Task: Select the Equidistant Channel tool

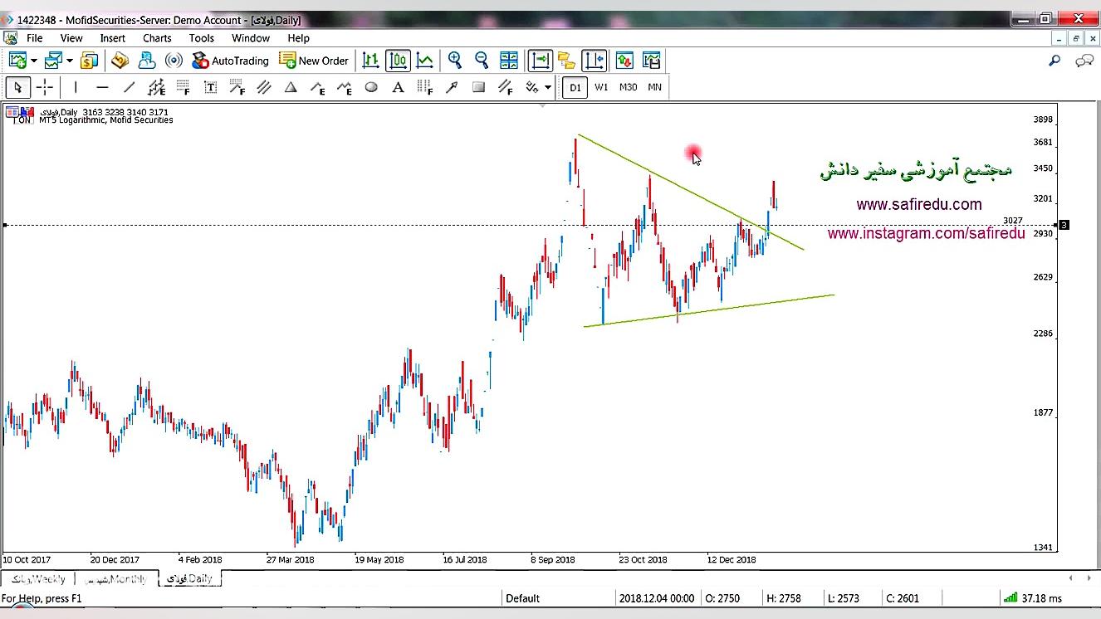Action: click(156, 87)
